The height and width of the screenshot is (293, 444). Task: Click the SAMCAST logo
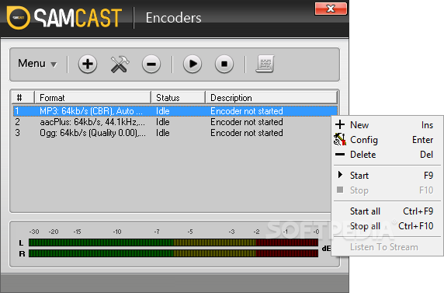[64, 18]
